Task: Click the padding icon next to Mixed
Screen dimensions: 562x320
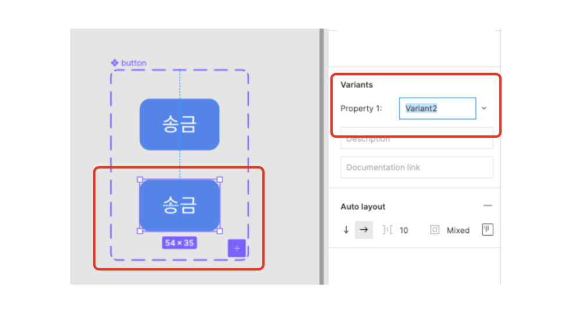Action: (x=435, y=230)
